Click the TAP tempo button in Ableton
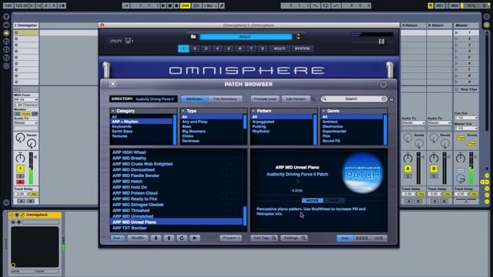Viewport: 493px width, 277px height. [8, 5]
